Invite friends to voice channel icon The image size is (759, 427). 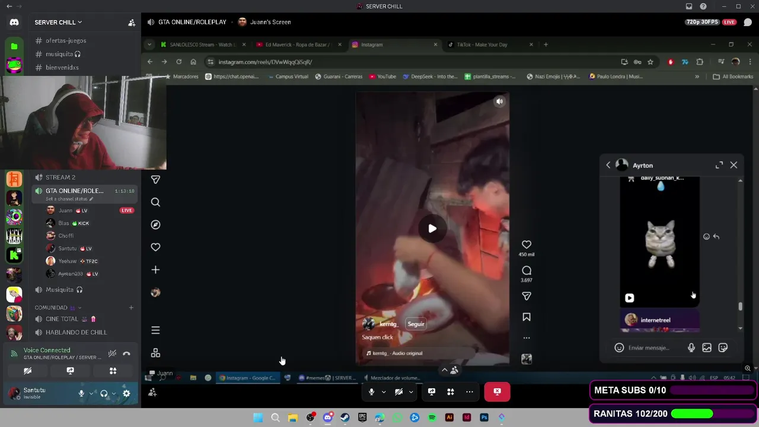coord(152,392)
